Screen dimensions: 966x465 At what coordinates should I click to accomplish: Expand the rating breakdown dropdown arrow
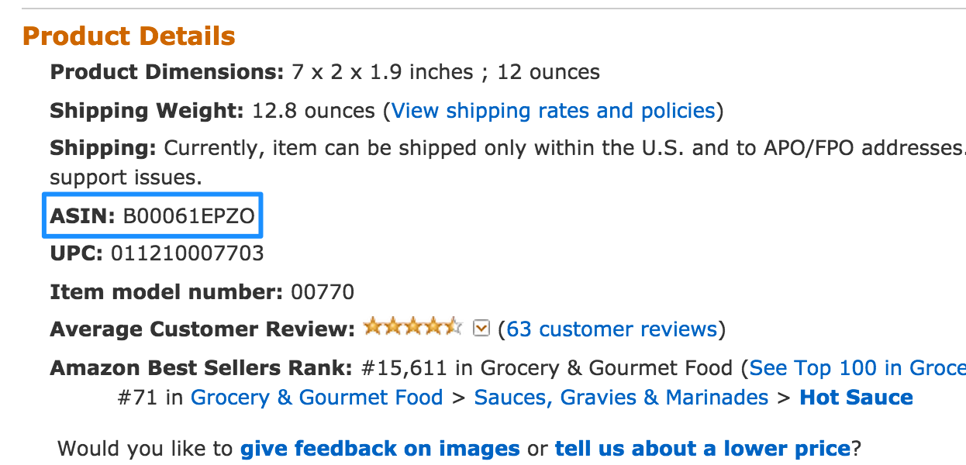481,329
